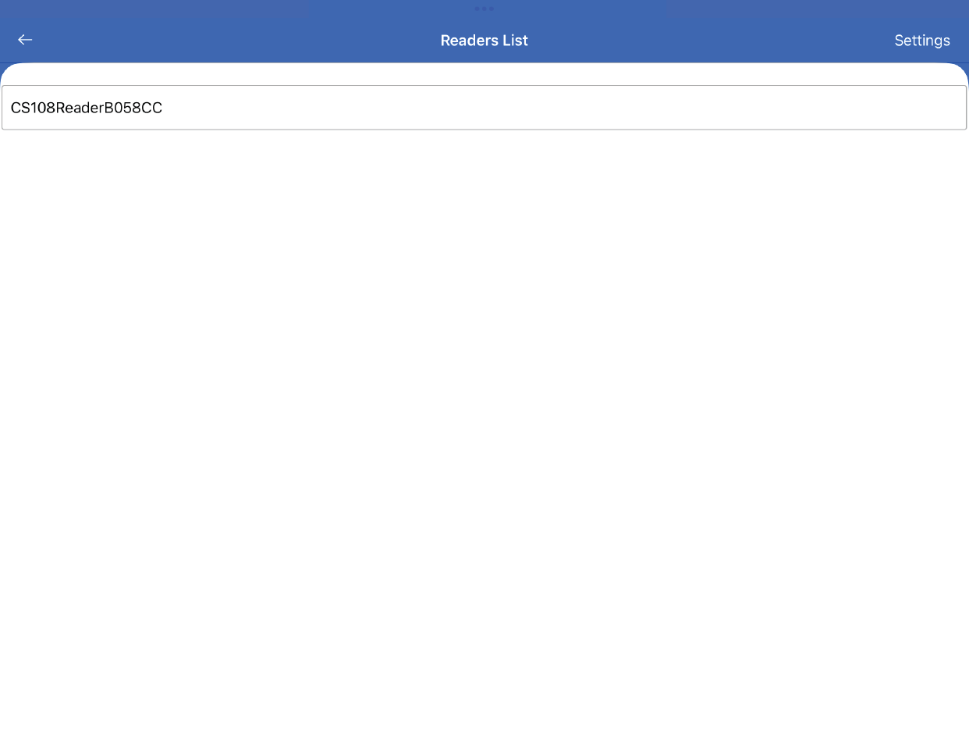Go back from the Readers List screen
This screenshot has height=729, width=969.
click(25, 40)
